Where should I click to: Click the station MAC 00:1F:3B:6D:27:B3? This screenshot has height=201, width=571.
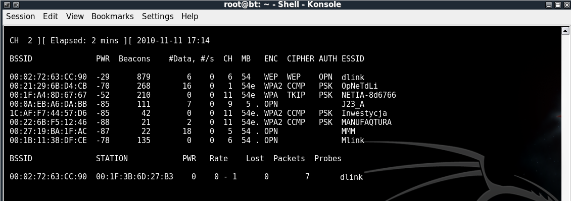135,177
